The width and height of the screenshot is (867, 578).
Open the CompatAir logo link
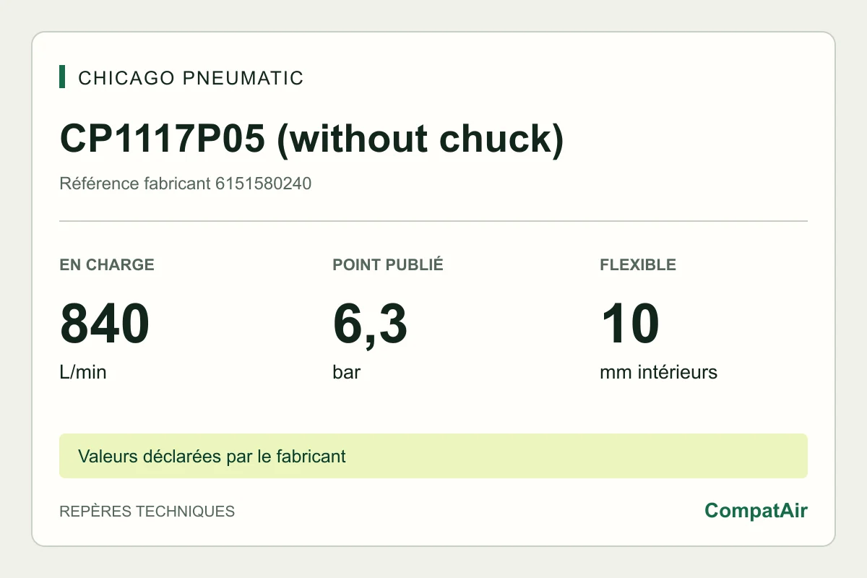[756, 511]
